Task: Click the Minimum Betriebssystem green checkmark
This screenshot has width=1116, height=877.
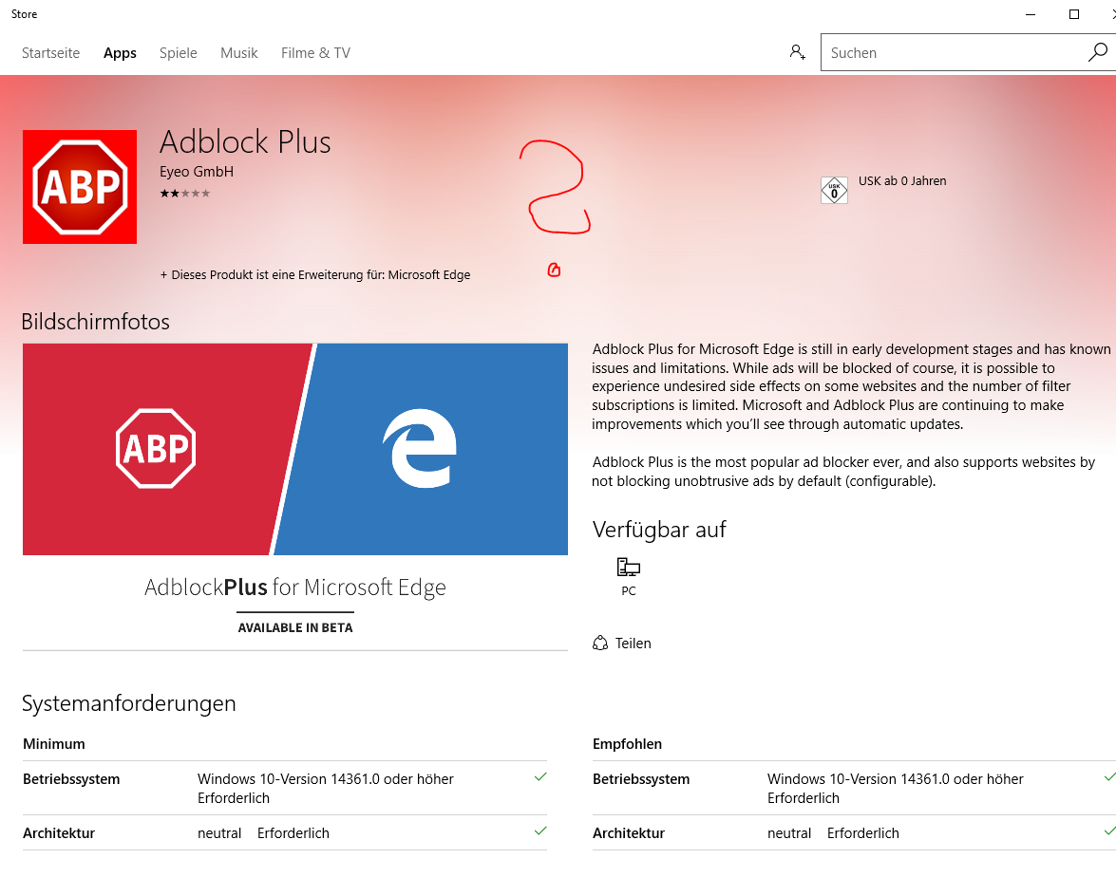Action: click(x=540, y=776)
